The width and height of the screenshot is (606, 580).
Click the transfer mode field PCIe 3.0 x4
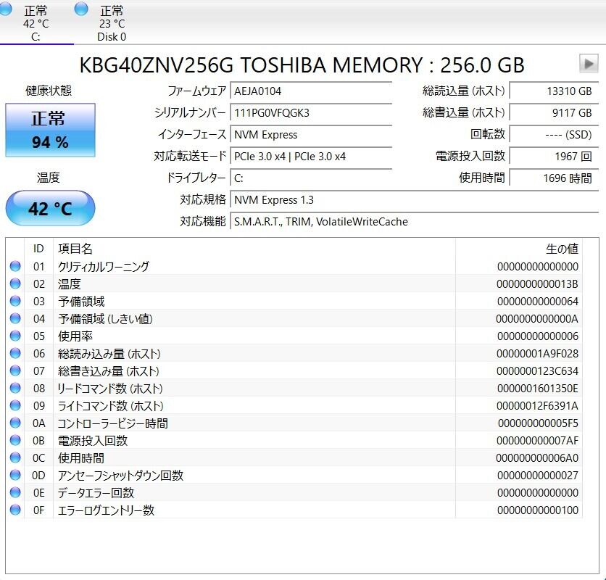311,157
